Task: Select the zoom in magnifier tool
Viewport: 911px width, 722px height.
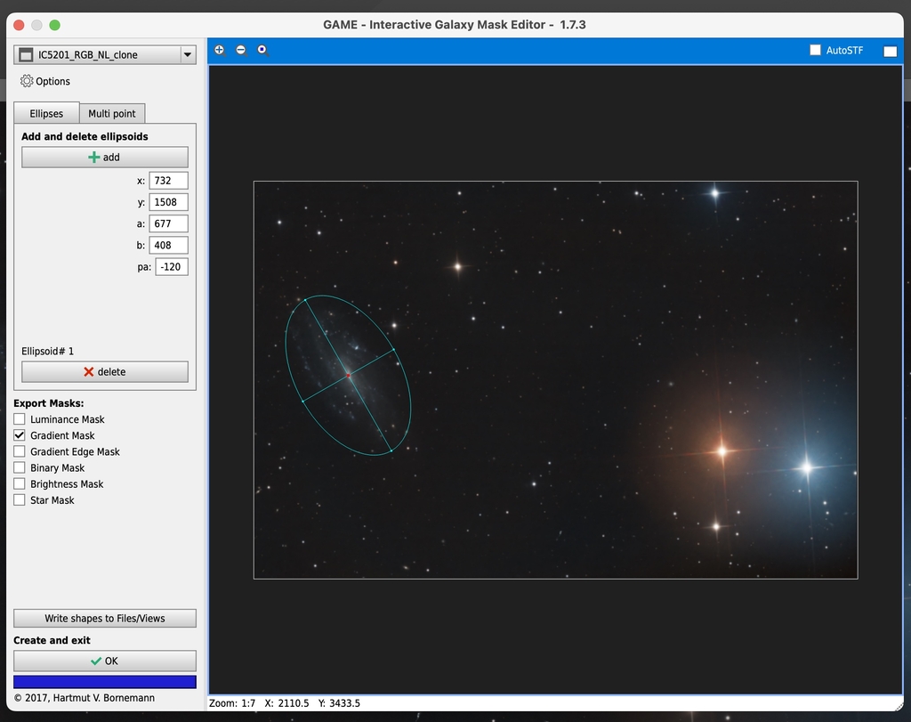Action: 219,50
